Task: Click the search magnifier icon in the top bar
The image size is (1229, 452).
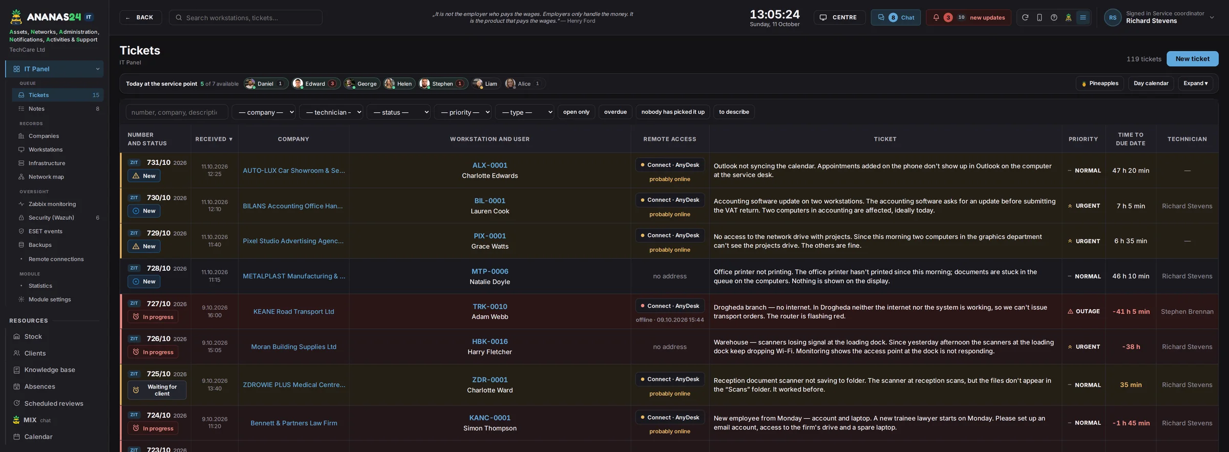Action: click(x=179, y=17)
